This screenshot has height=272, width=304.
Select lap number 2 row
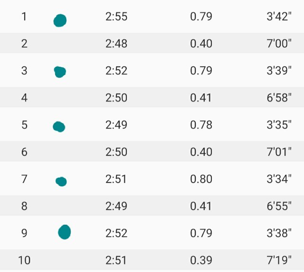[152, 43]
